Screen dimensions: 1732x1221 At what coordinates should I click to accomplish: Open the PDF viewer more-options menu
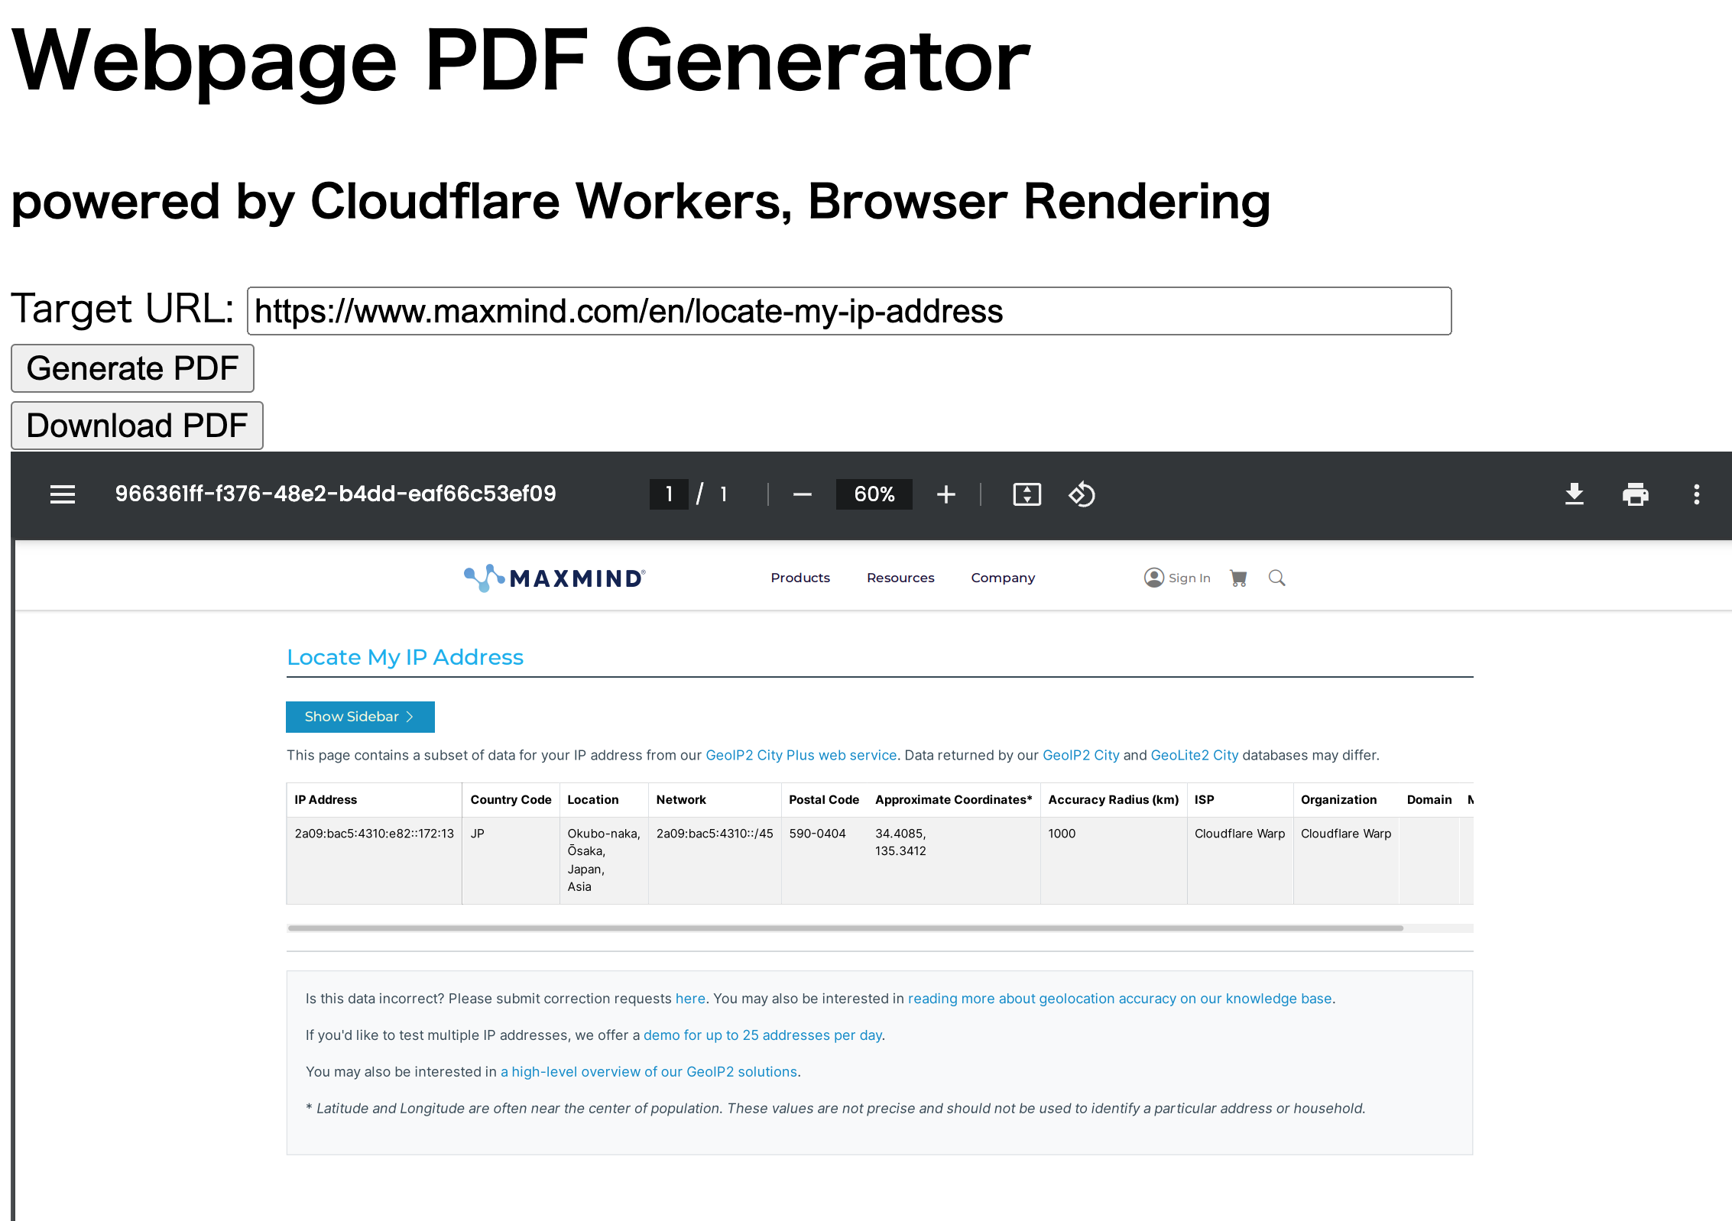(x=1696, y=494)
